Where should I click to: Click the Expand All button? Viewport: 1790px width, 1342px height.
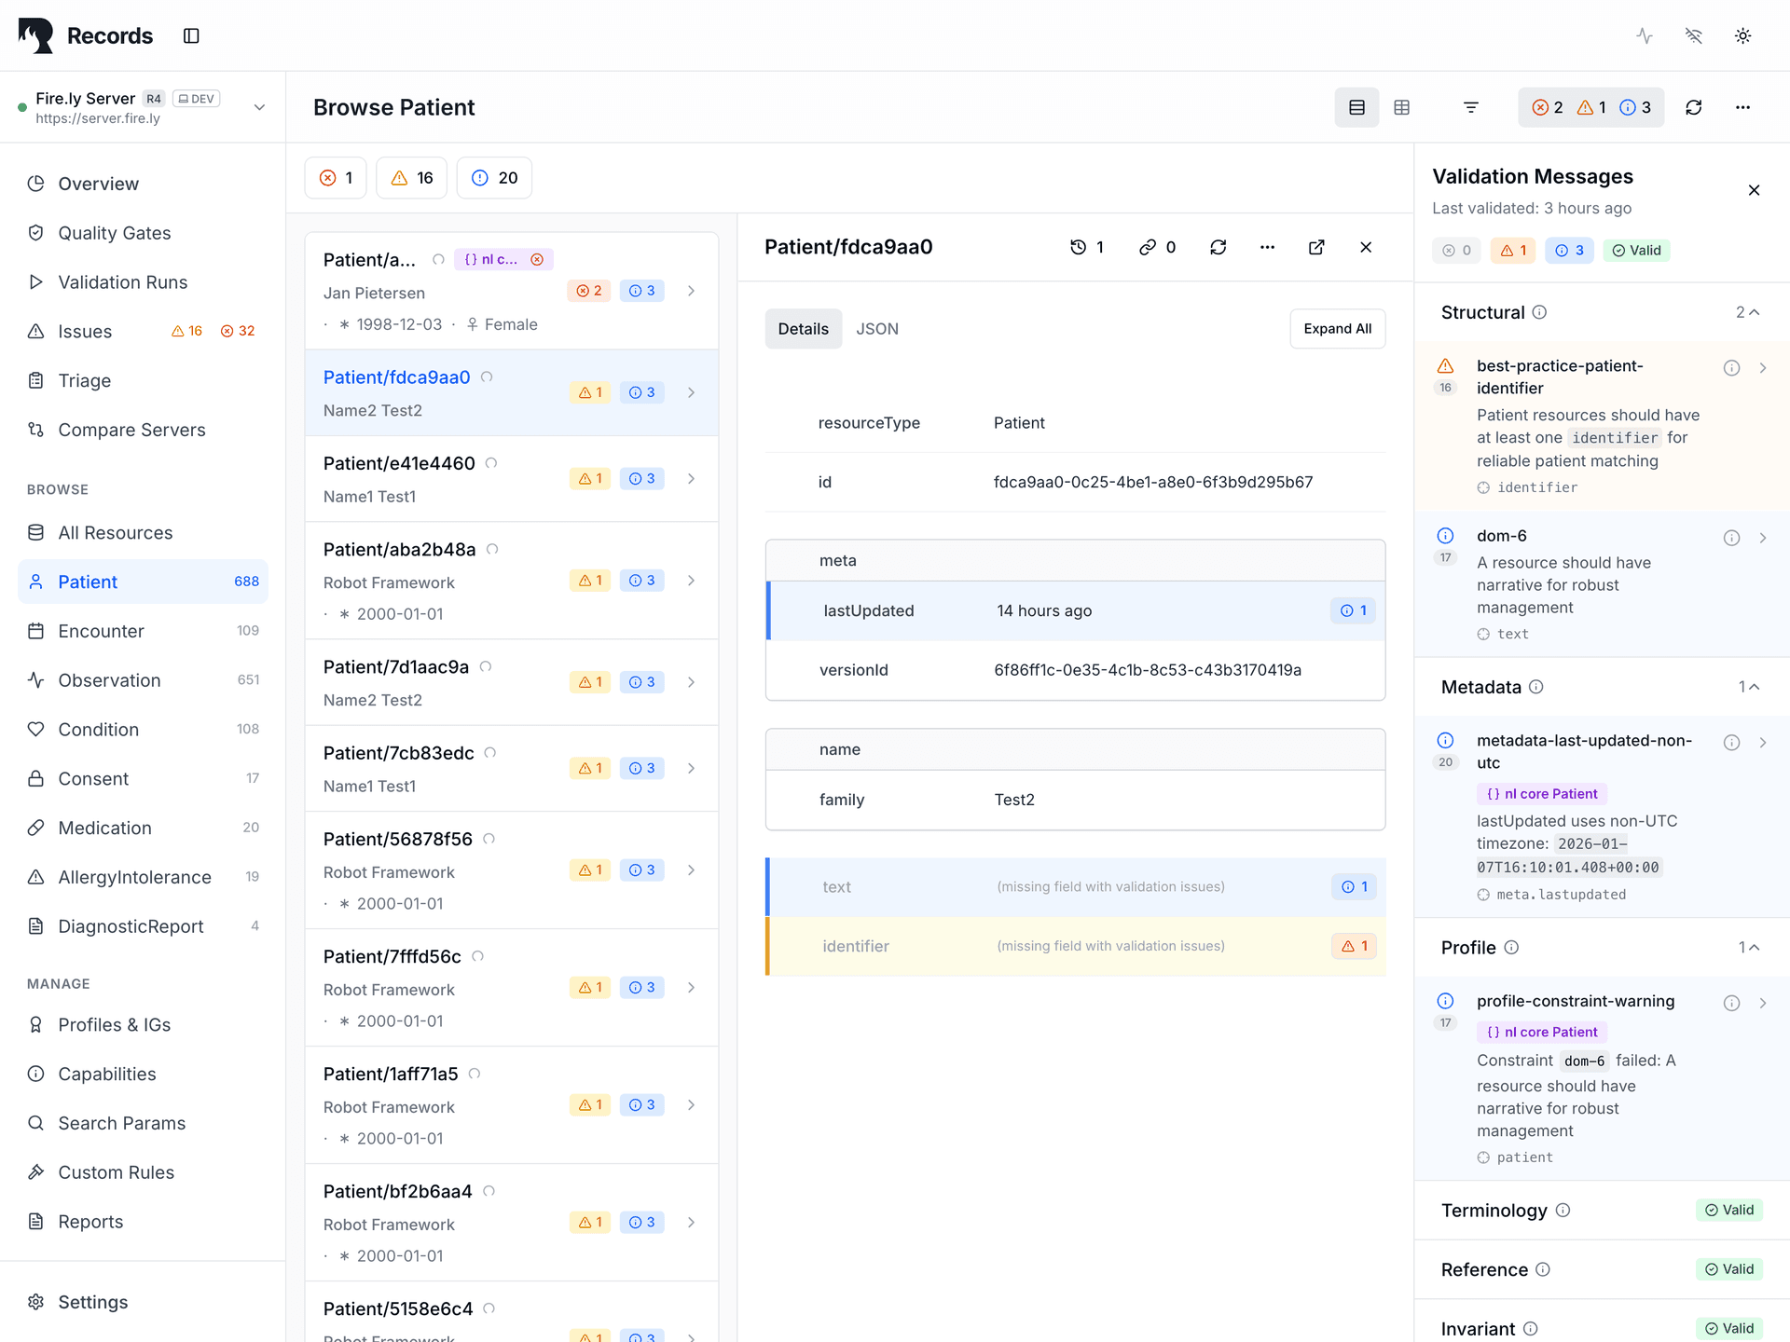(x=1337, y=328)
